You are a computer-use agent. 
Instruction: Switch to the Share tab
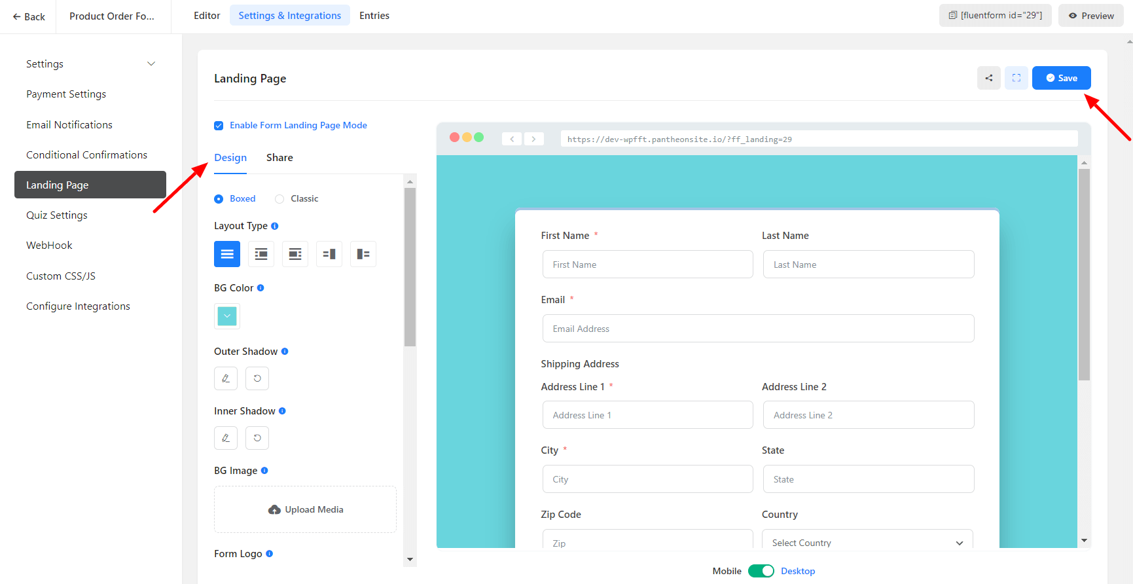(x=279, y=158)
